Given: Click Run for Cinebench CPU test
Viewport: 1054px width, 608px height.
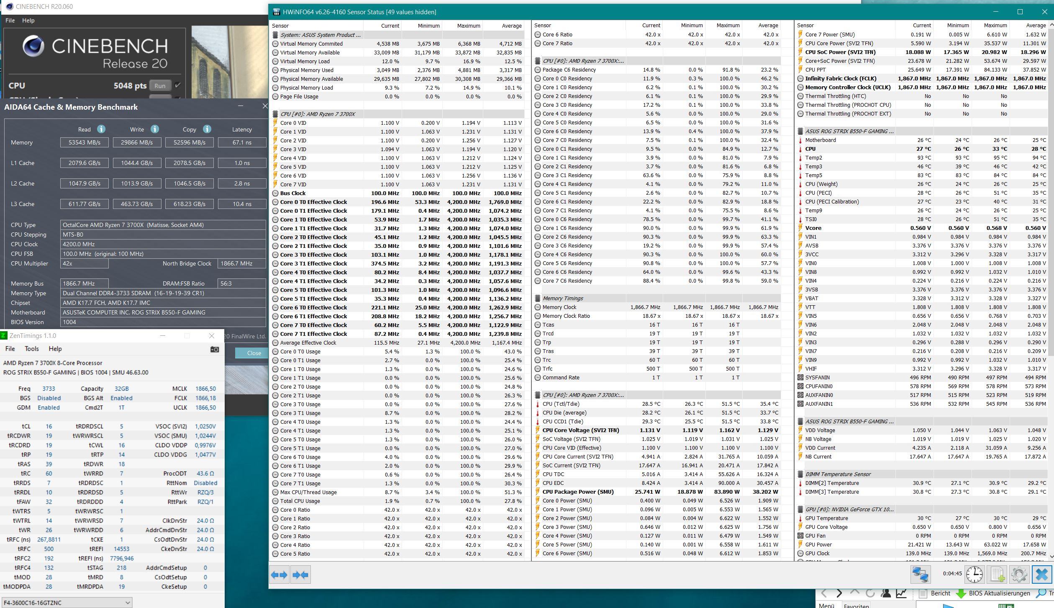Looking at the screenshot, I should pyautogui.click(x=160, y=86).
